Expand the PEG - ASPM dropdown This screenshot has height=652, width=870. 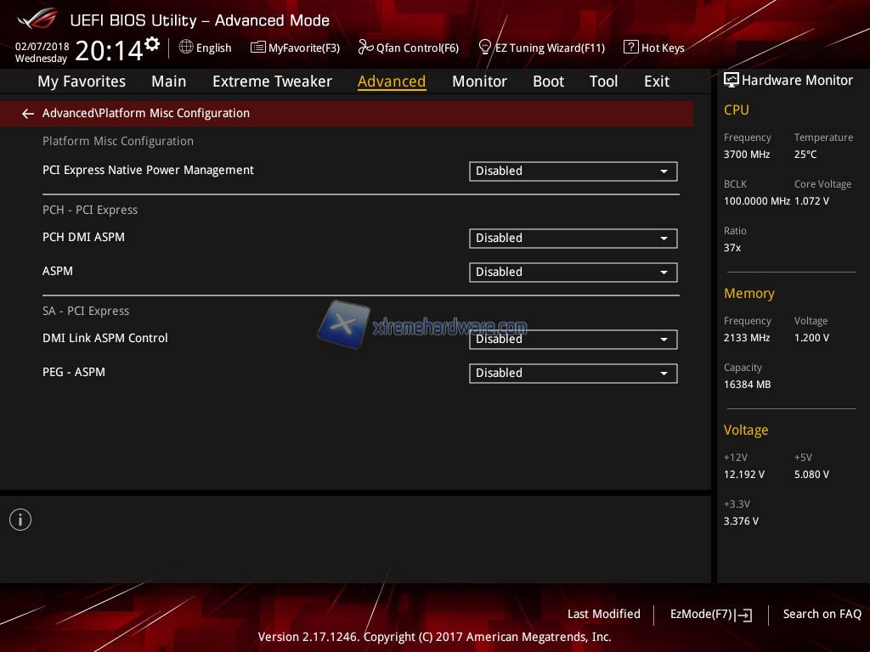(573, 374)
